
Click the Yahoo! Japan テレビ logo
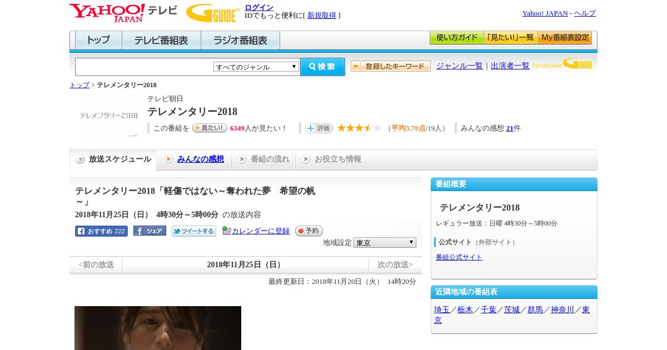click(x=123, y=13)
